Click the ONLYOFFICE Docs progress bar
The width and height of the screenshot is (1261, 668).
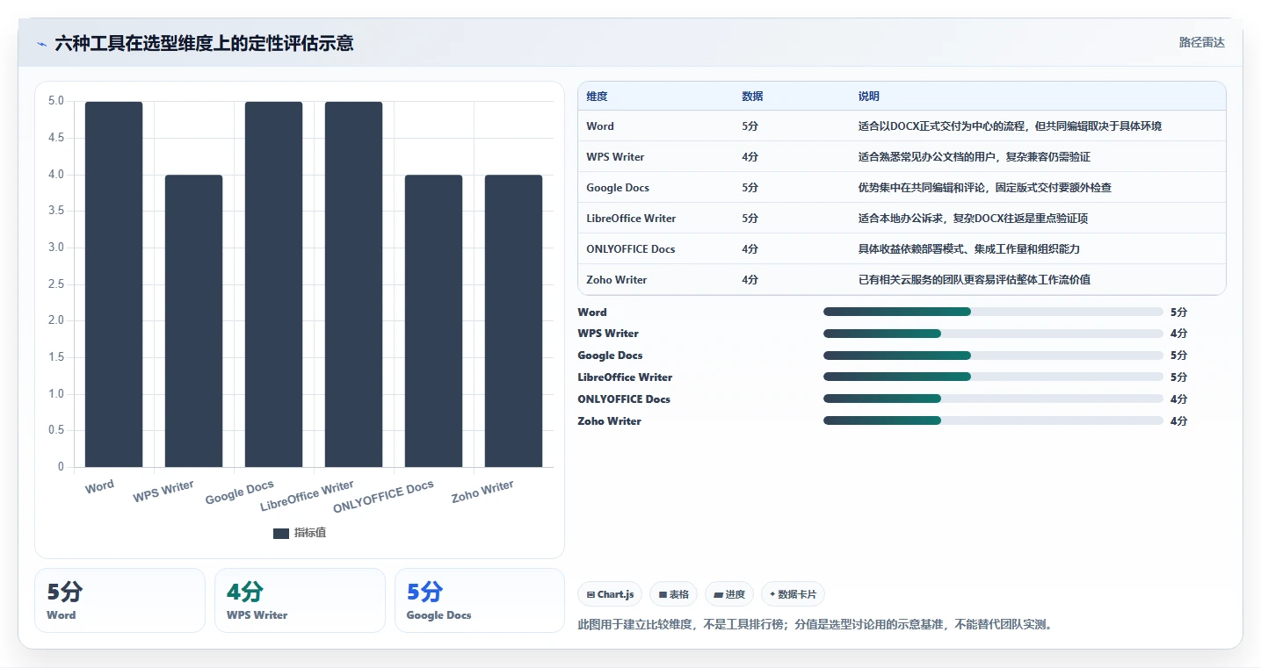tap(993, 399)
